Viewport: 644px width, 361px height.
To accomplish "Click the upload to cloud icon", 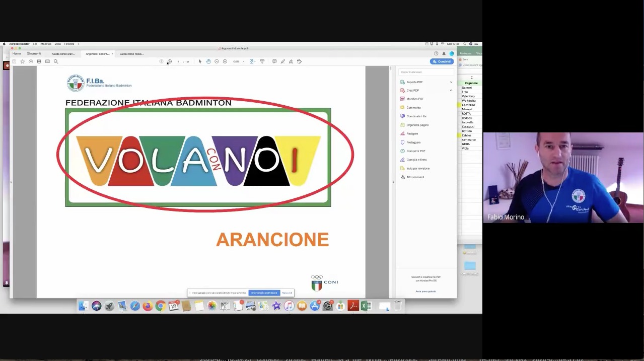I will pos(31,61).
